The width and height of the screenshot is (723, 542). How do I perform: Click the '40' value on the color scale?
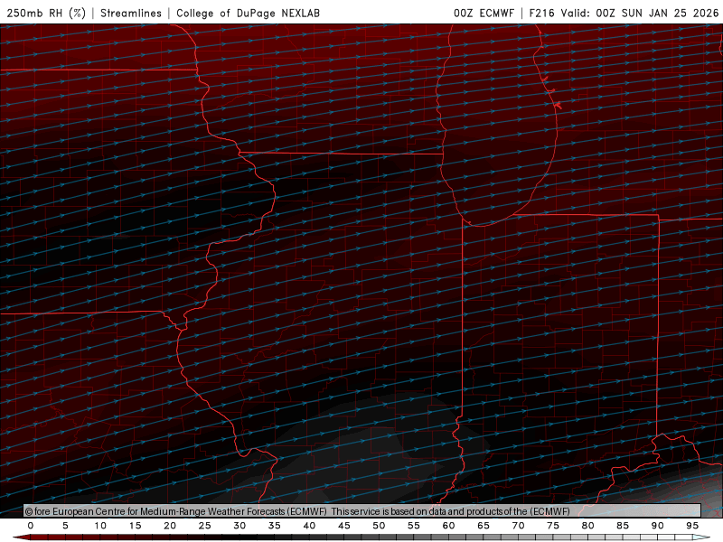[x=309, y=526]
